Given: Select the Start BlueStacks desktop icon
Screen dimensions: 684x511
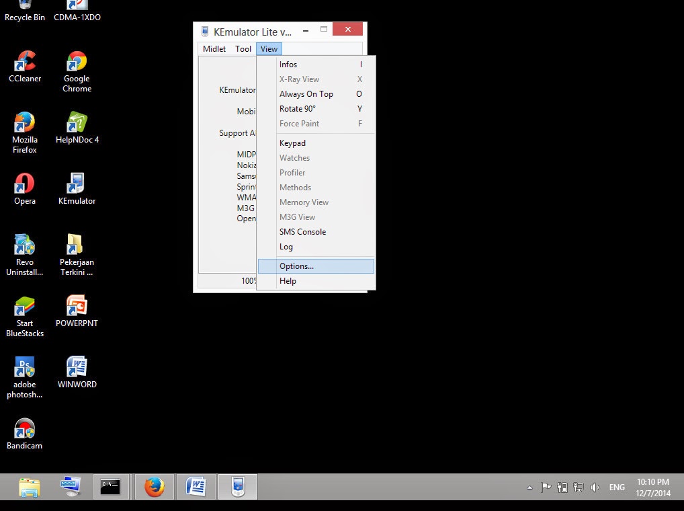Looking at the screenshot, I should 25,317.
